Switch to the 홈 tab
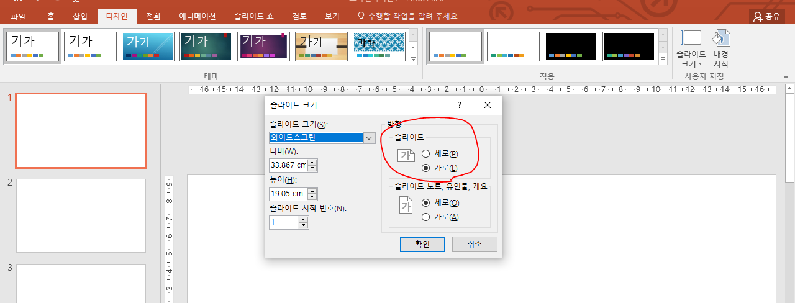 click(51, 17)
